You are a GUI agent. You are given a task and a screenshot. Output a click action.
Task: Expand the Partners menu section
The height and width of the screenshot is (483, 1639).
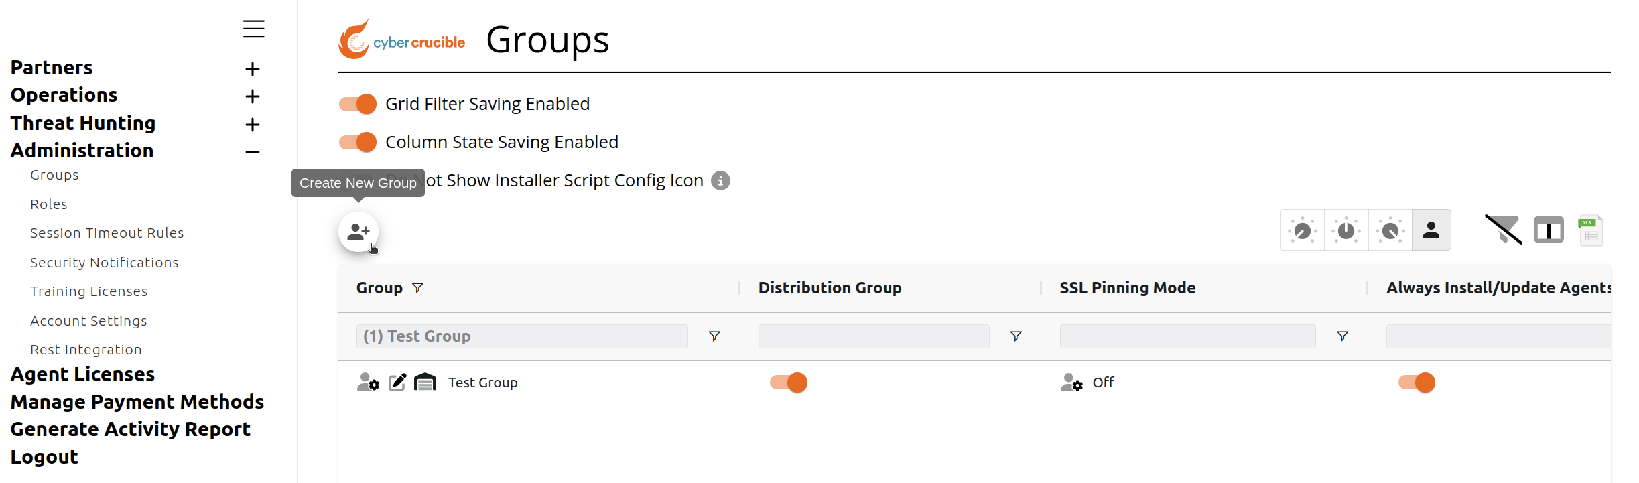(252, 68)
